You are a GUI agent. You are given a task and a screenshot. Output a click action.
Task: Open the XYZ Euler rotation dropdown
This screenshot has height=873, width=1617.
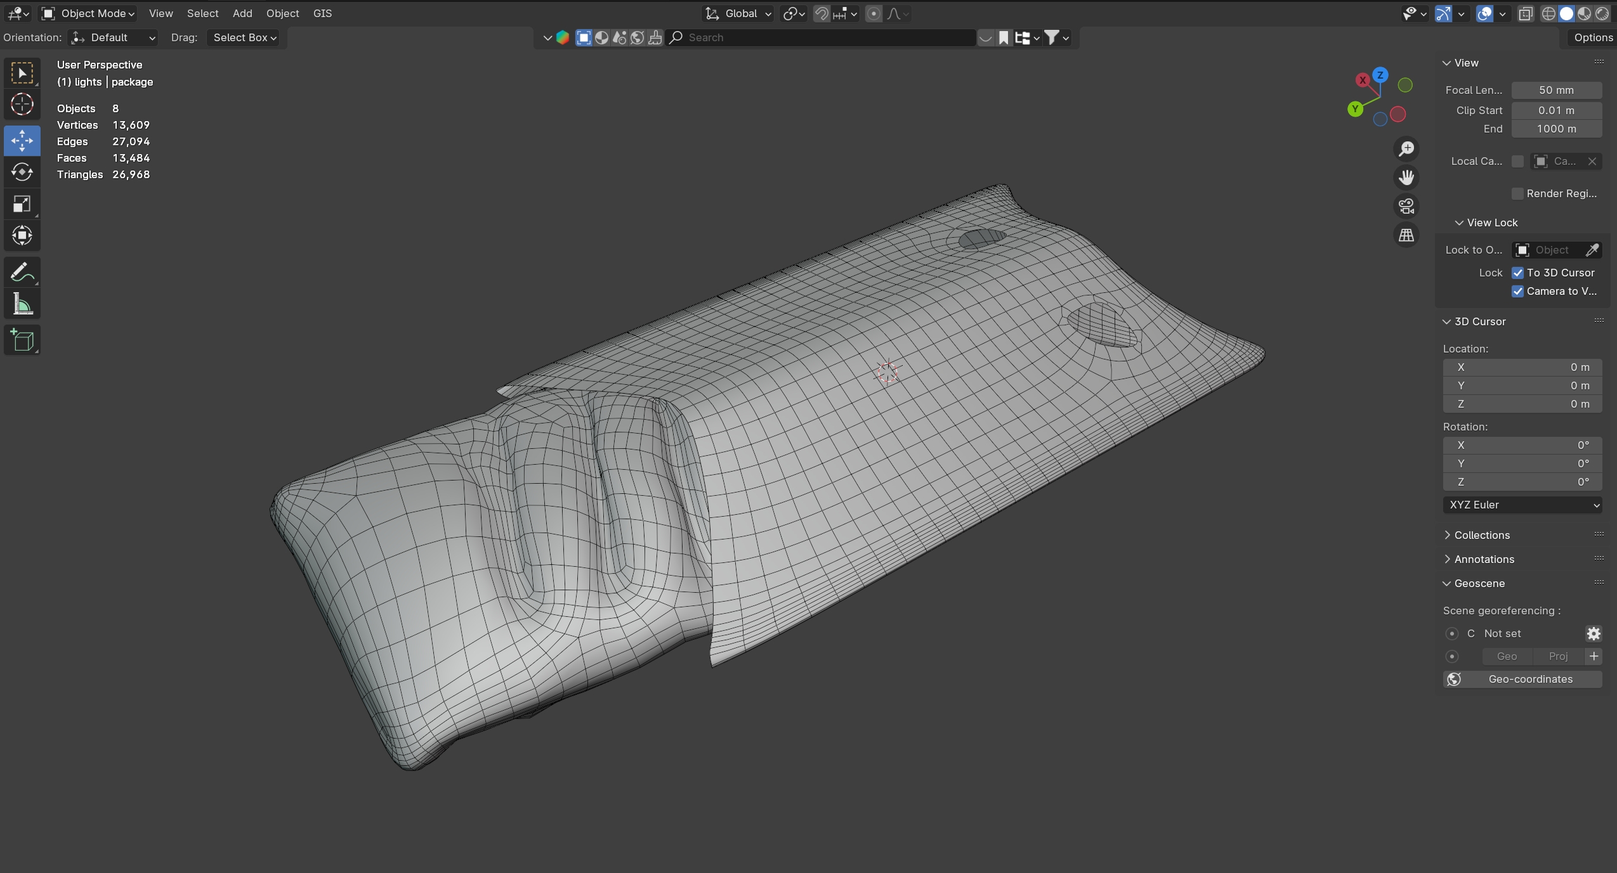pyautogui.click(x=1522, y=505)
